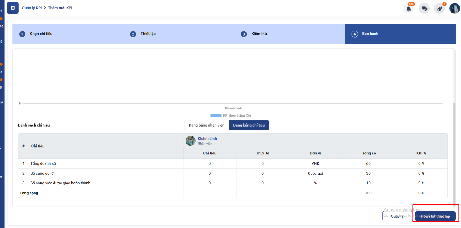Open Ban hành step tab
This screenshot has height=228, width=461.
click(370, 34)
